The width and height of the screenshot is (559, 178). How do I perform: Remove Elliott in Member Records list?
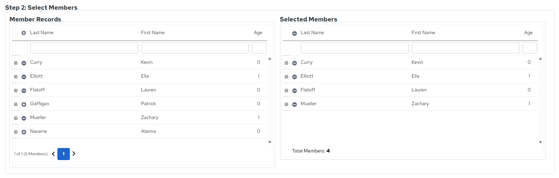24,77
